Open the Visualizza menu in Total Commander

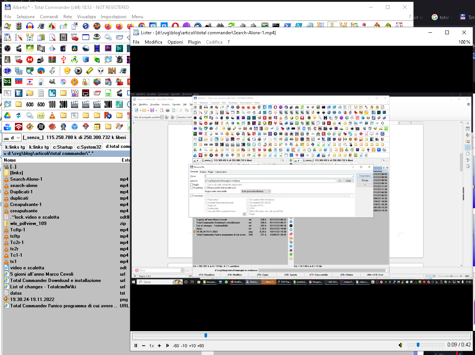coord(86,17)
